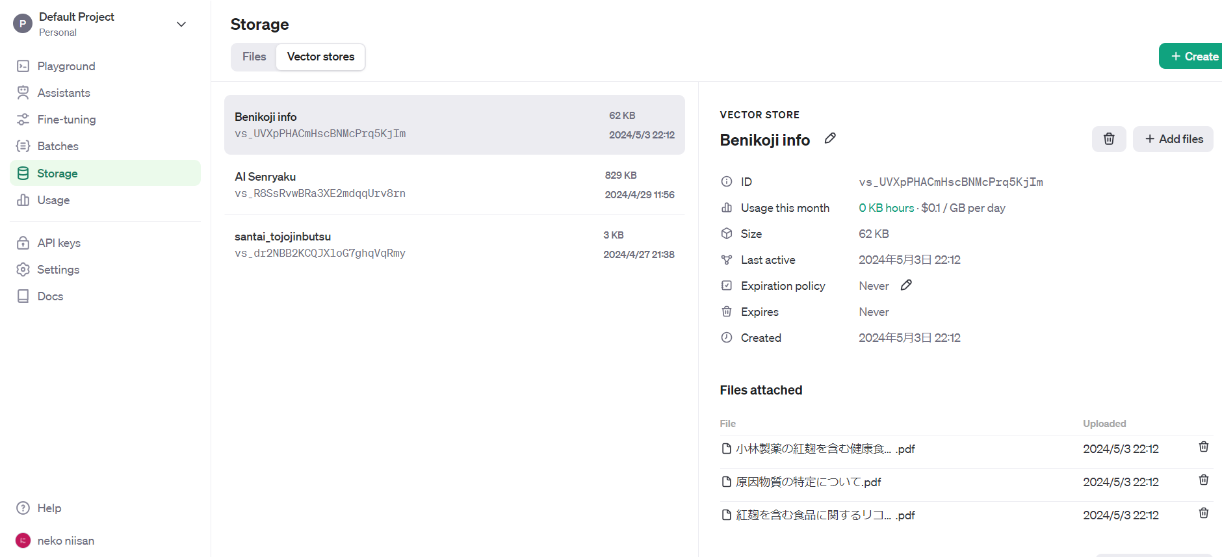Click the Create button
This screenshot has height=557, width=1222.
click(1191, 57)
